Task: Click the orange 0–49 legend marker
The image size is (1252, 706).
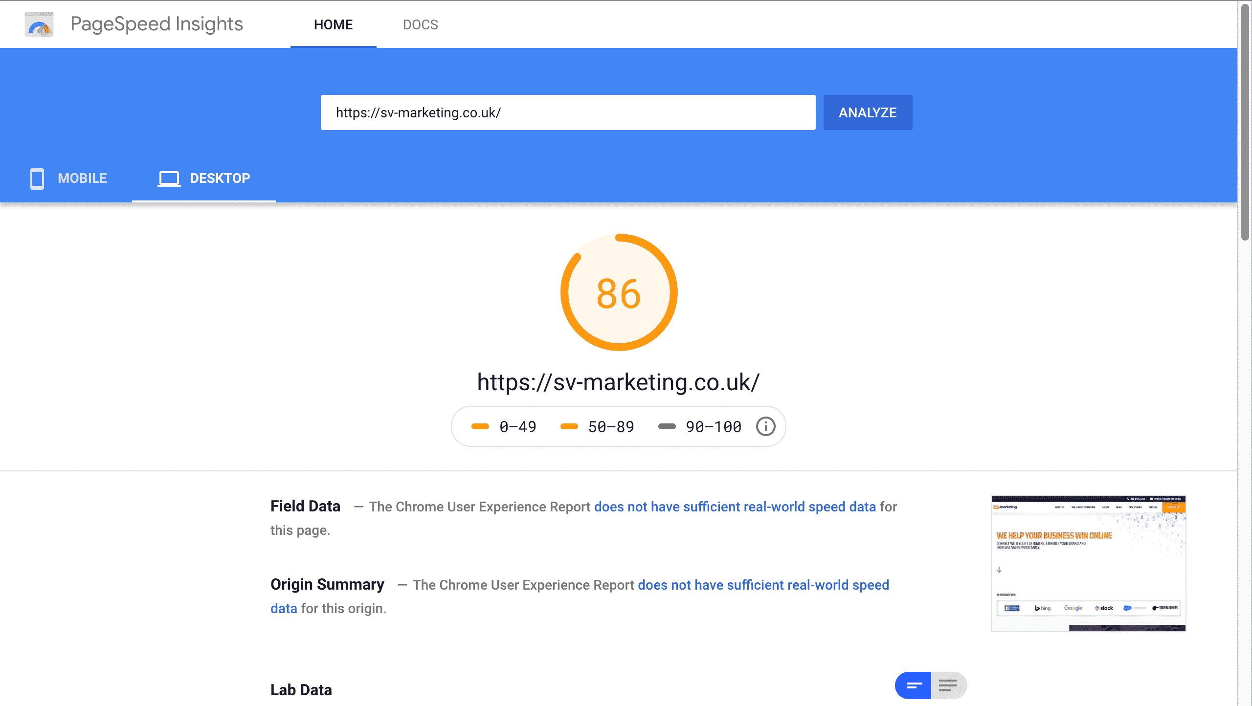Action: click(480, 426)
